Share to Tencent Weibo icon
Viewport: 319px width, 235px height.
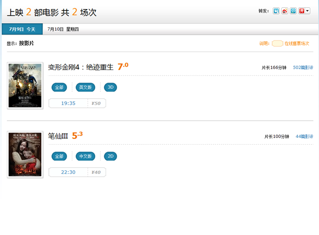[x=293, y=11]
